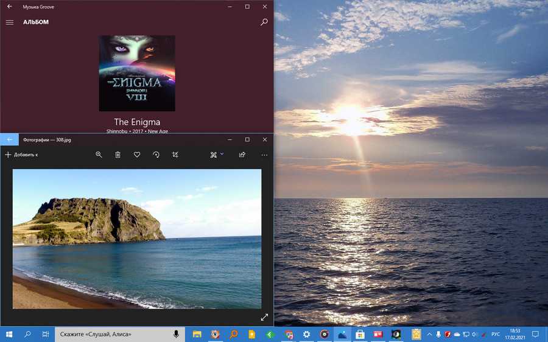Rotate the photo using the rotate icon

(156, 155)
